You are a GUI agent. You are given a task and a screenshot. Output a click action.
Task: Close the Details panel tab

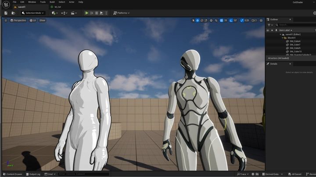click(290, 64)
